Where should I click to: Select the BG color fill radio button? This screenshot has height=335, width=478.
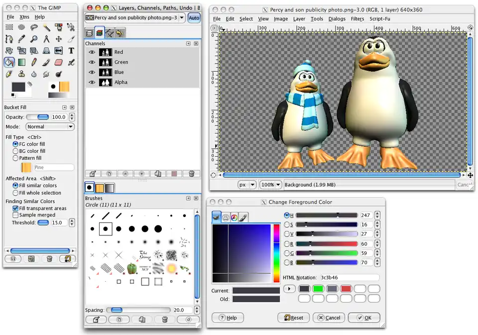(15, 151)
